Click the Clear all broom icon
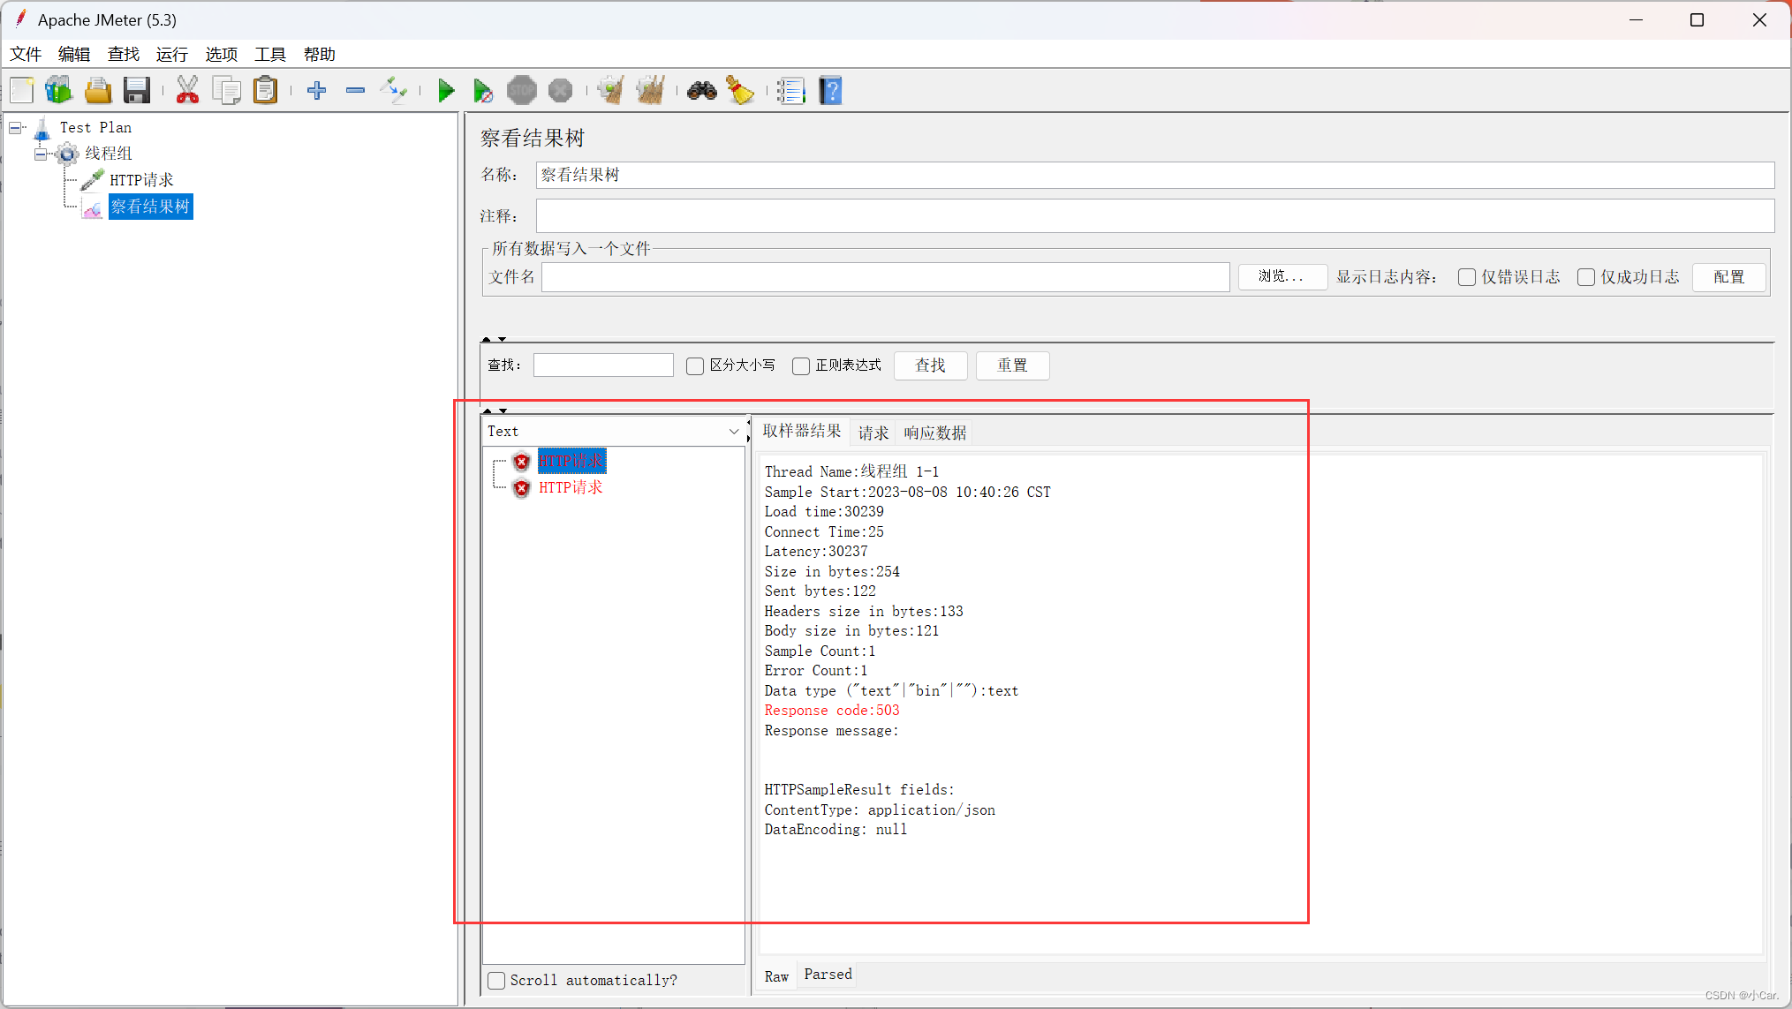The height and width of the screenshot is (1009, 1792). 651,90
